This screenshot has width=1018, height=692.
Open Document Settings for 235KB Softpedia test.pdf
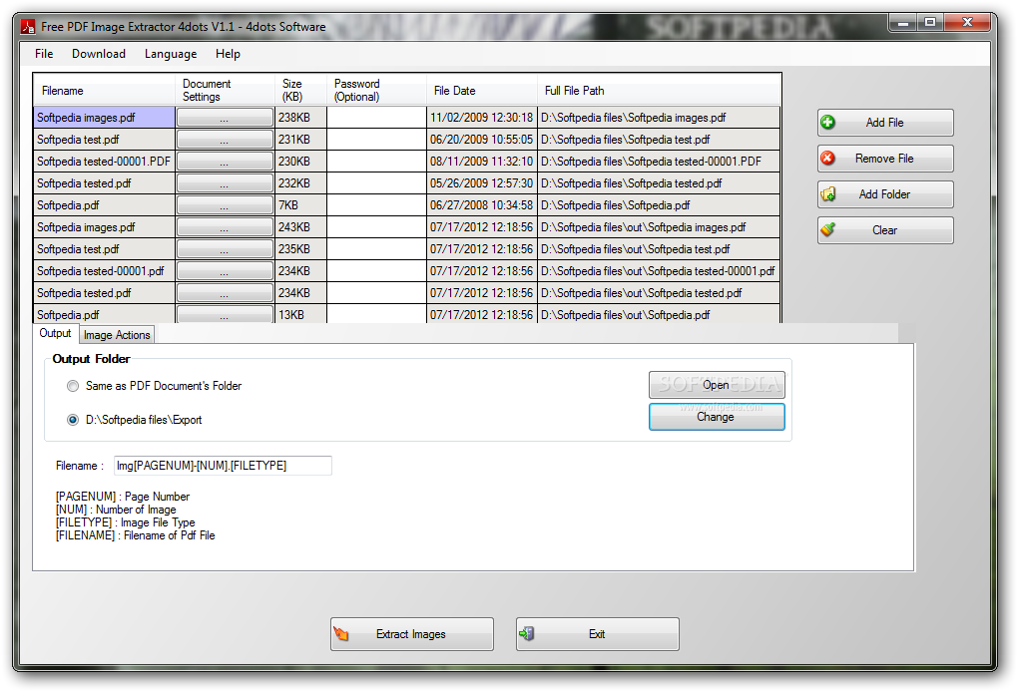(x=225, y=249)
